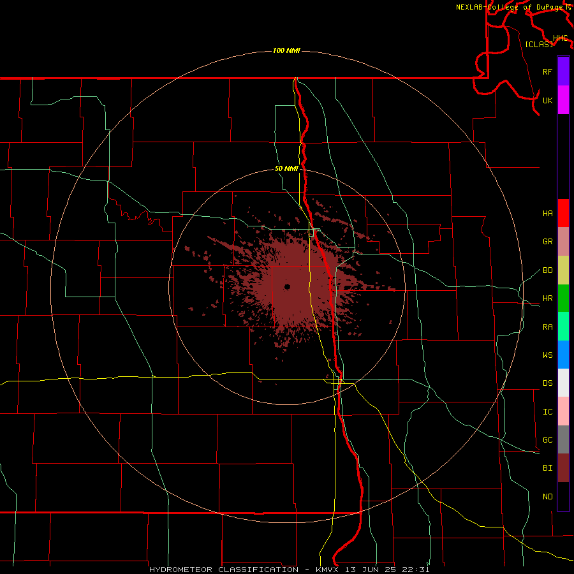Click the white DS legend swatch
574x574 pixels.
click(x=563, y=383)
